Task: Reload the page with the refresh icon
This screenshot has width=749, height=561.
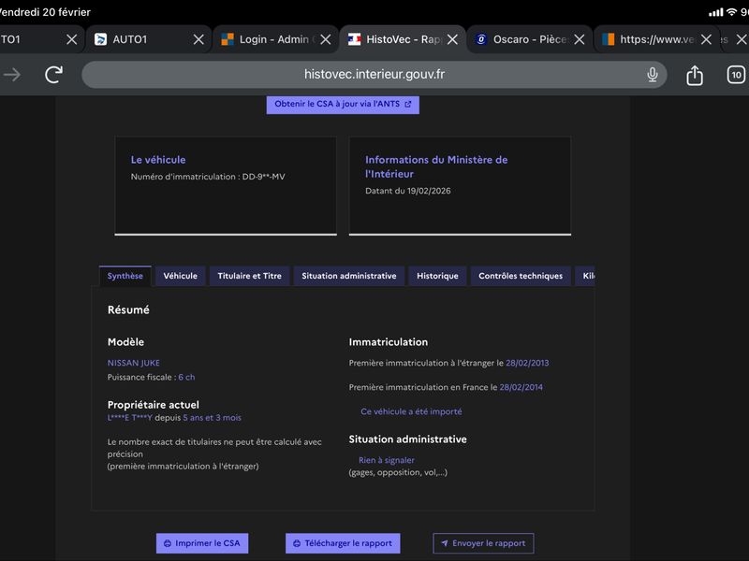Action: 53,75
